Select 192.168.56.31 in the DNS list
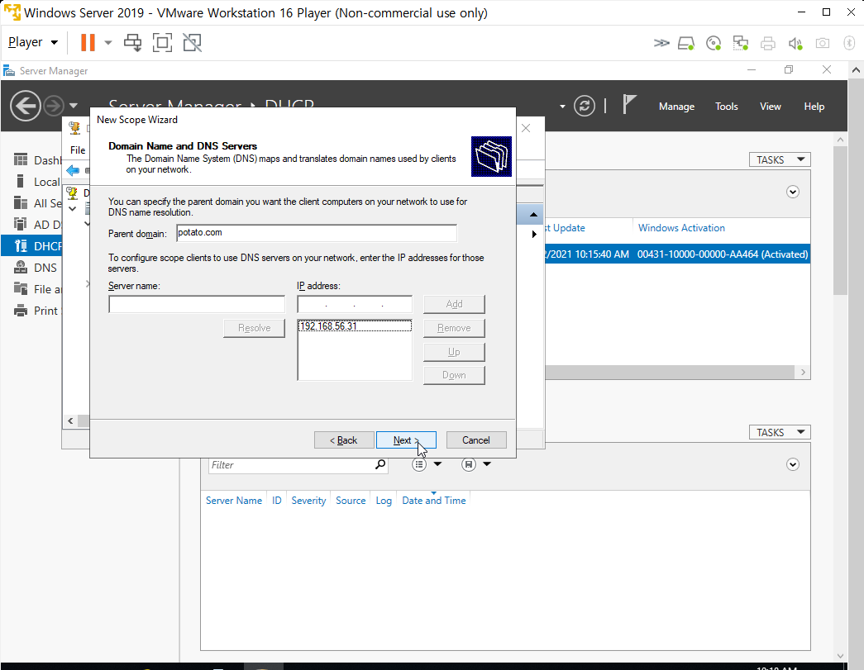The image size is (864, 670). coord(355,326)
